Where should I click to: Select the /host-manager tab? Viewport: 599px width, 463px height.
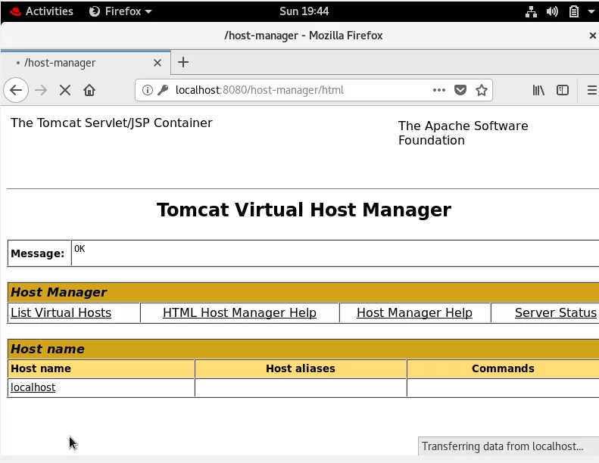(x=86, y=63)
